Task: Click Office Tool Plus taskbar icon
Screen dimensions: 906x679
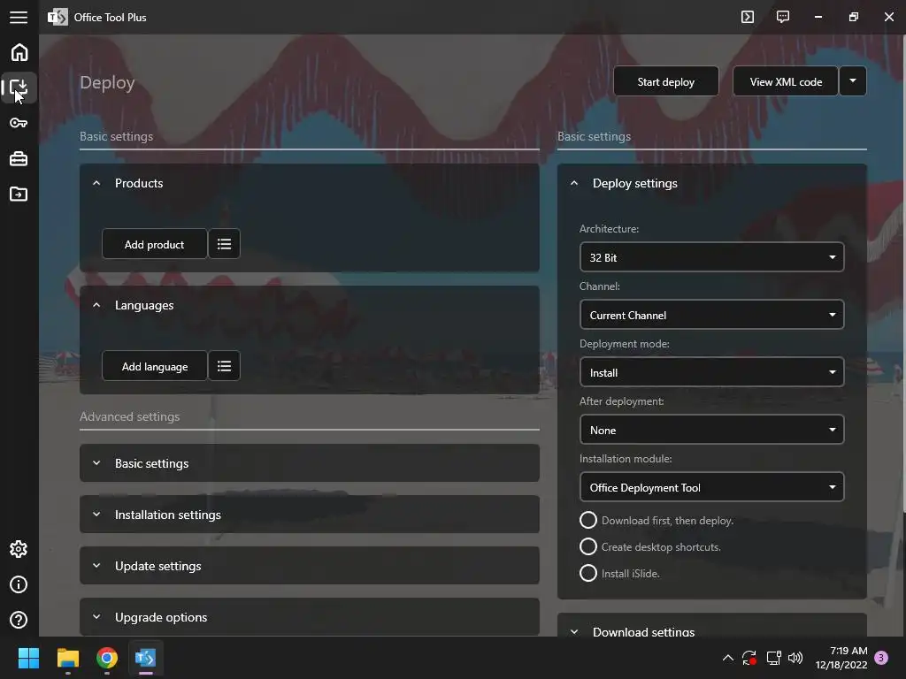Action: click(146, 658)
